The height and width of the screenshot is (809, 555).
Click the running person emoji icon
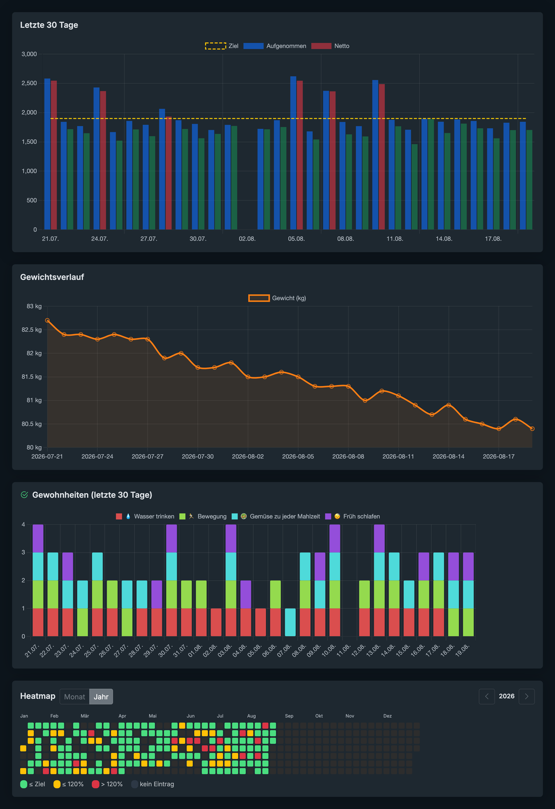coord(191,516)
